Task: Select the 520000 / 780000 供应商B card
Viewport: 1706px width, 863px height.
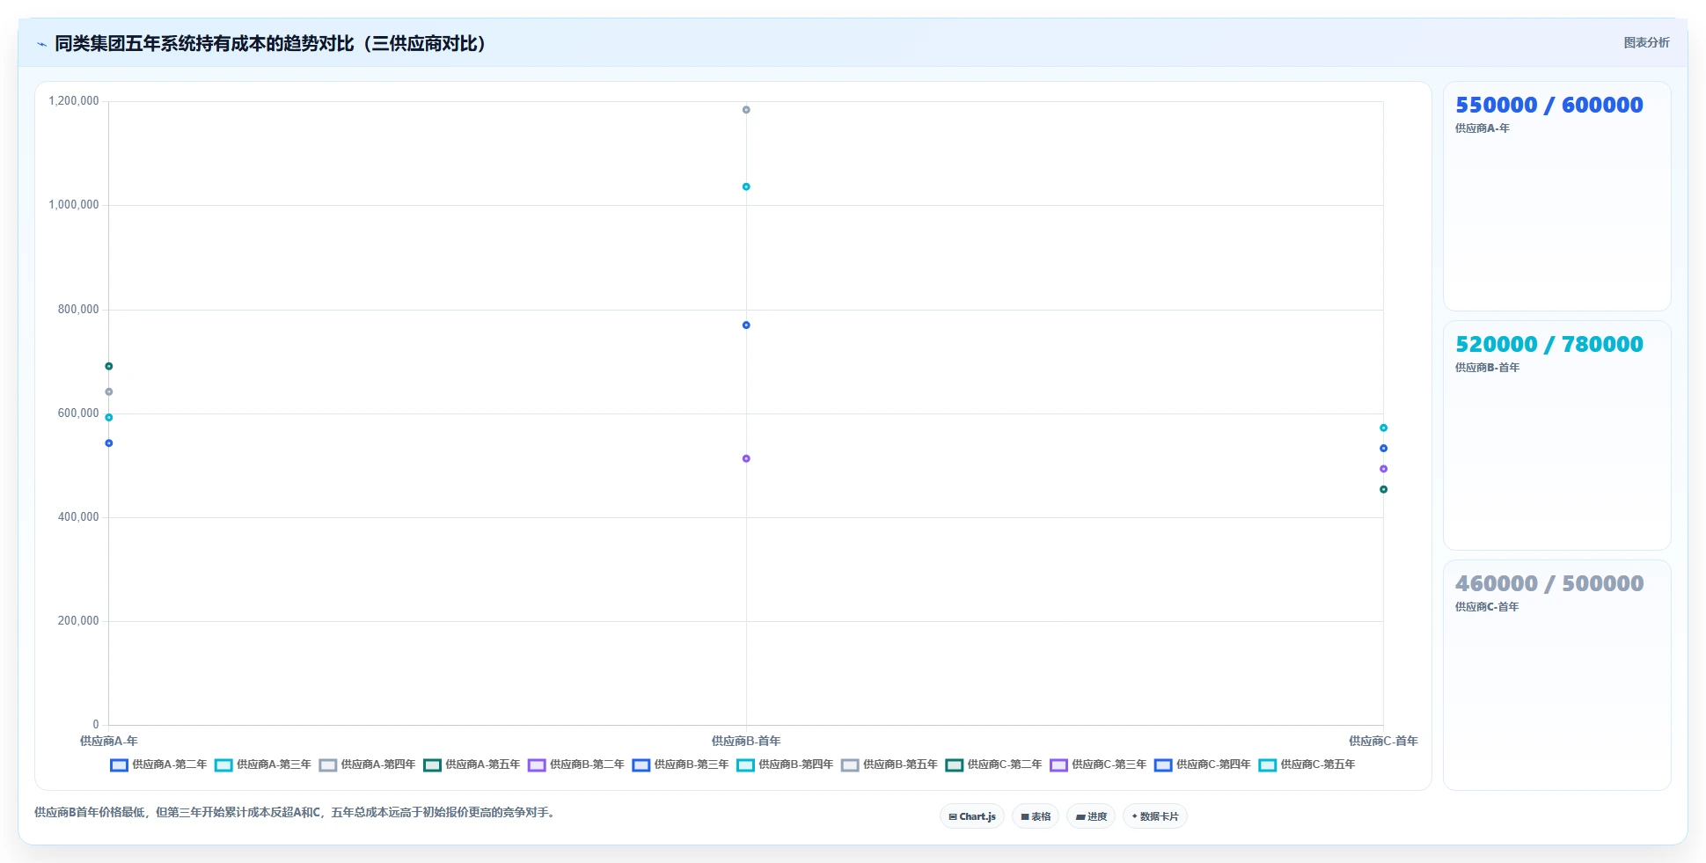Action: click(1556, 435)
